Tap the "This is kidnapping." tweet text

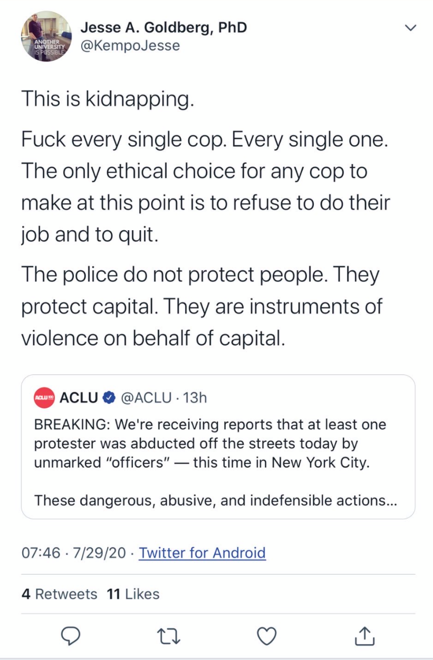pyautogui.click(x=108, y=99)
